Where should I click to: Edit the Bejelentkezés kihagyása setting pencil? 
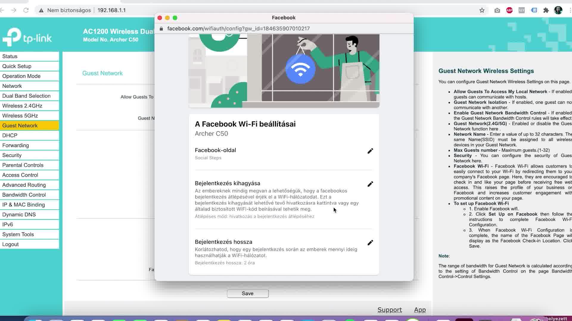click(370, 184)
